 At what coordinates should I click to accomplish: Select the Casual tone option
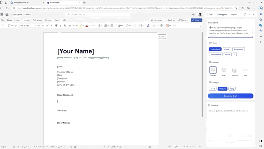(227, 49)
